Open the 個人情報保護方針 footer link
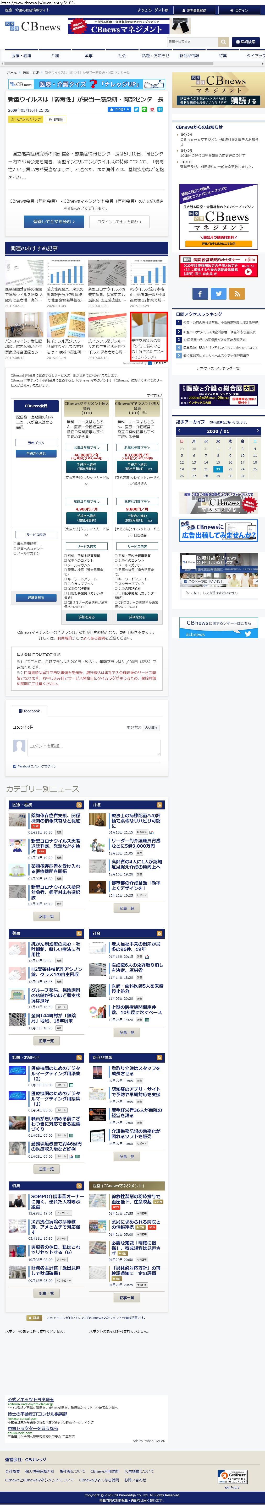265x1505 pixels. (x=40, y=1472)
